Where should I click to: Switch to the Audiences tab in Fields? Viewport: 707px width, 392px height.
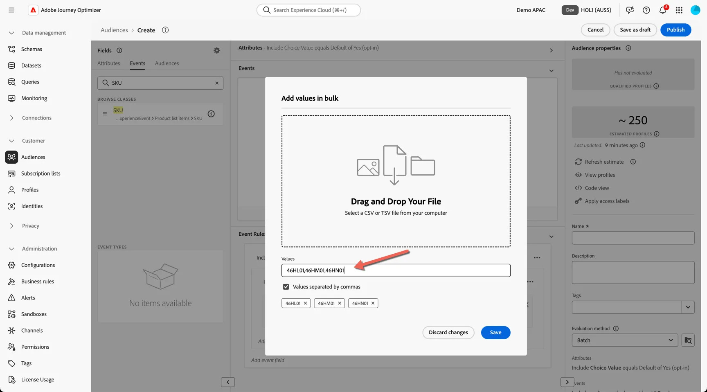pyautogui.click(x=167, y=63)
